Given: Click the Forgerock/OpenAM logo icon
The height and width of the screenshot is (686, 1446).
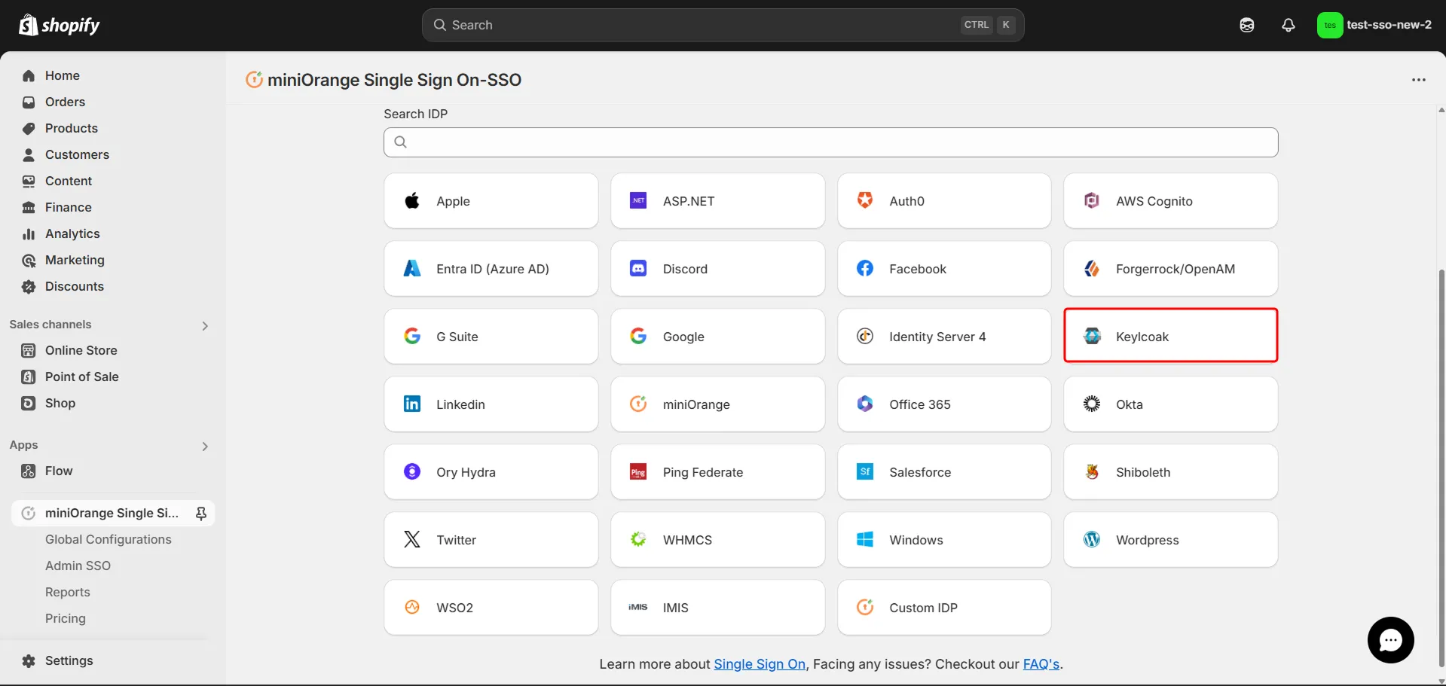Looking at the screenshot, I should click(1092, 268).
